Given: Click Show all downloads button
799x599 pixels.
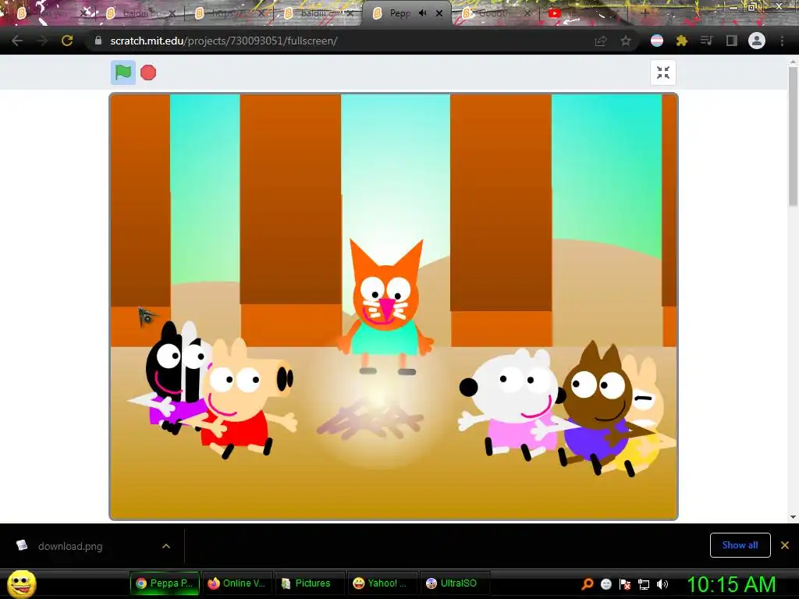Looking at the screenshot, I should [740, 545].
